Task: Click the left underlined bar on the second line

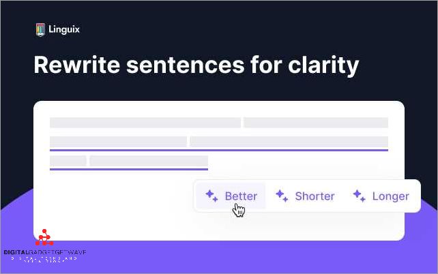Action: (118, 142)
